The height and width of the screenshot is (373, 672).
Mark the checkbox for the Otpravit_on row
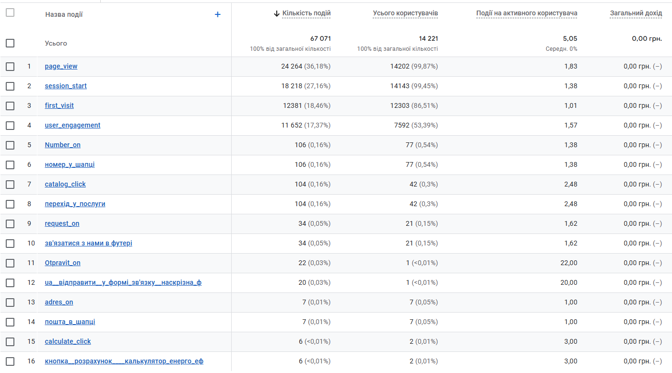coord(10,263)
